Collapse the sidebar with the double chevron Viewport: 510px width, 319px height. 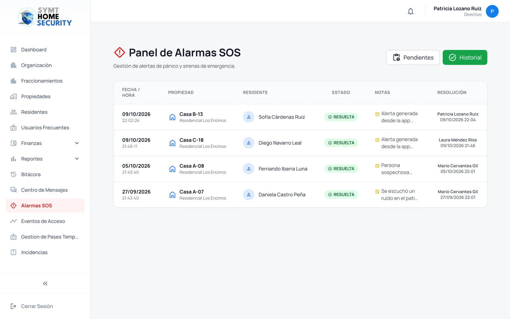click(45, 284)
